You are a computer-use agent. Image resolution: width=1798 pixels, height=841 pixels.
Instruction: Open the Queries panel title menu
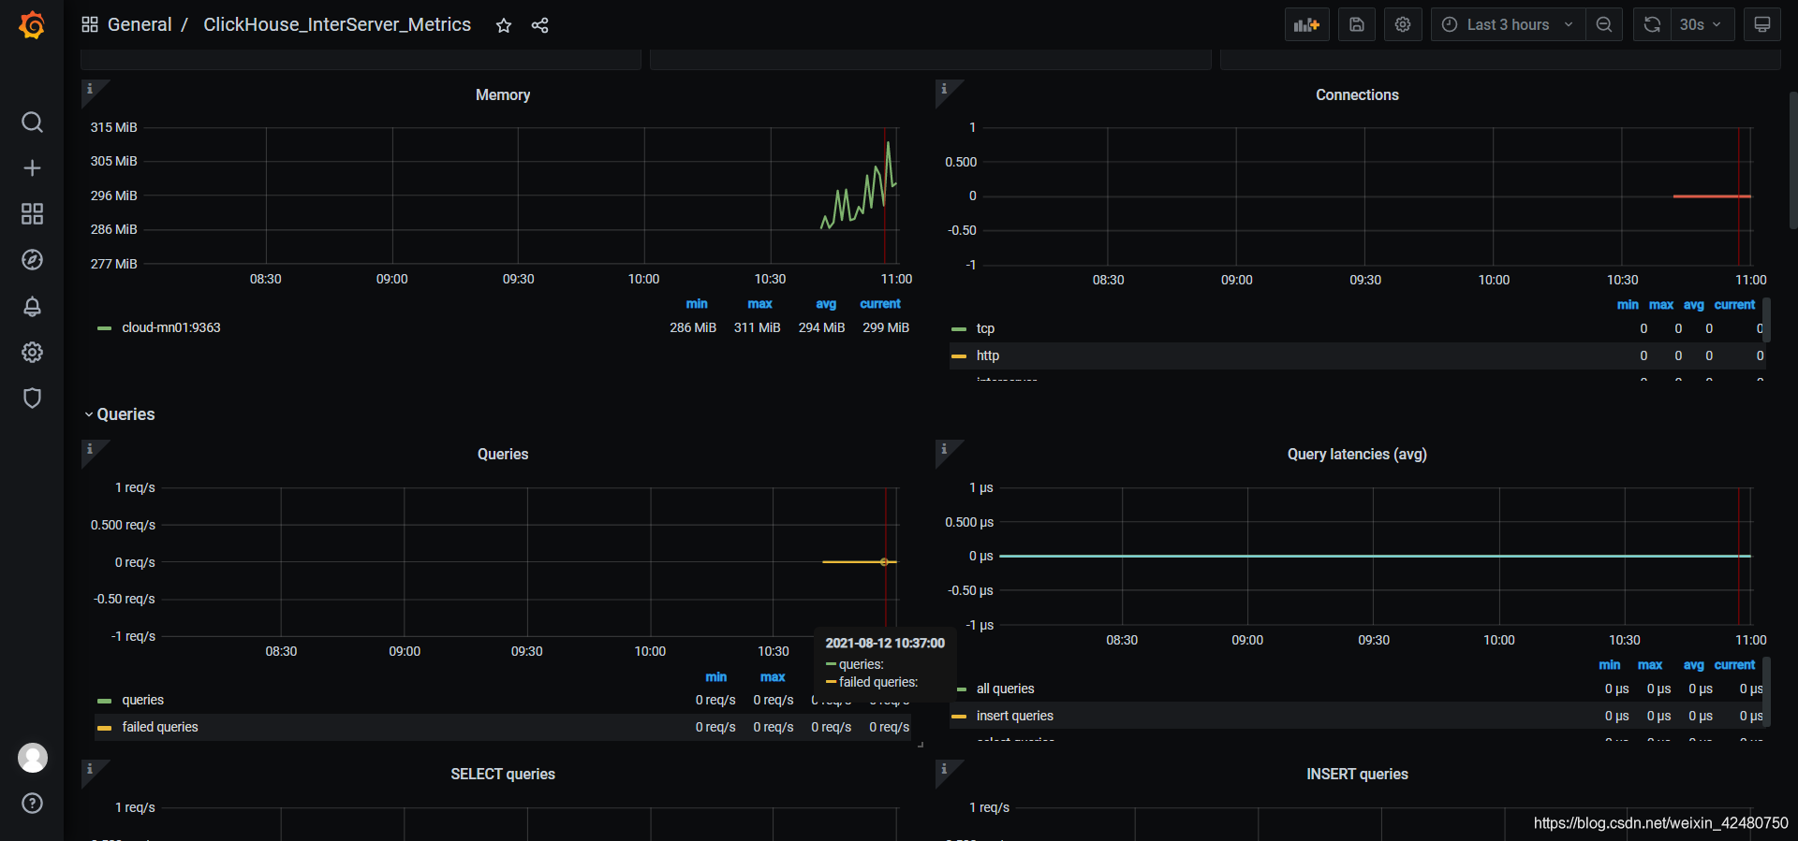click(503, 455)
